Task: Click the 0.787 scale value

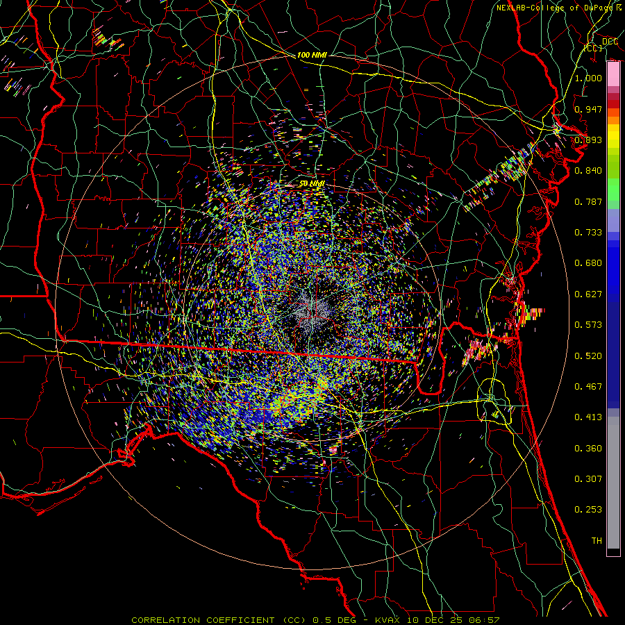Action: [x=588, y=201]
